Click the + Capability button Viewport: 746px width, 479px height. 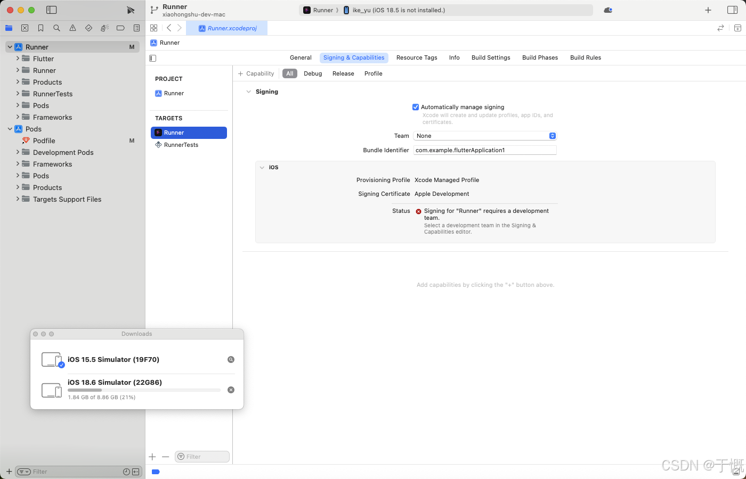tap(256, 73)
